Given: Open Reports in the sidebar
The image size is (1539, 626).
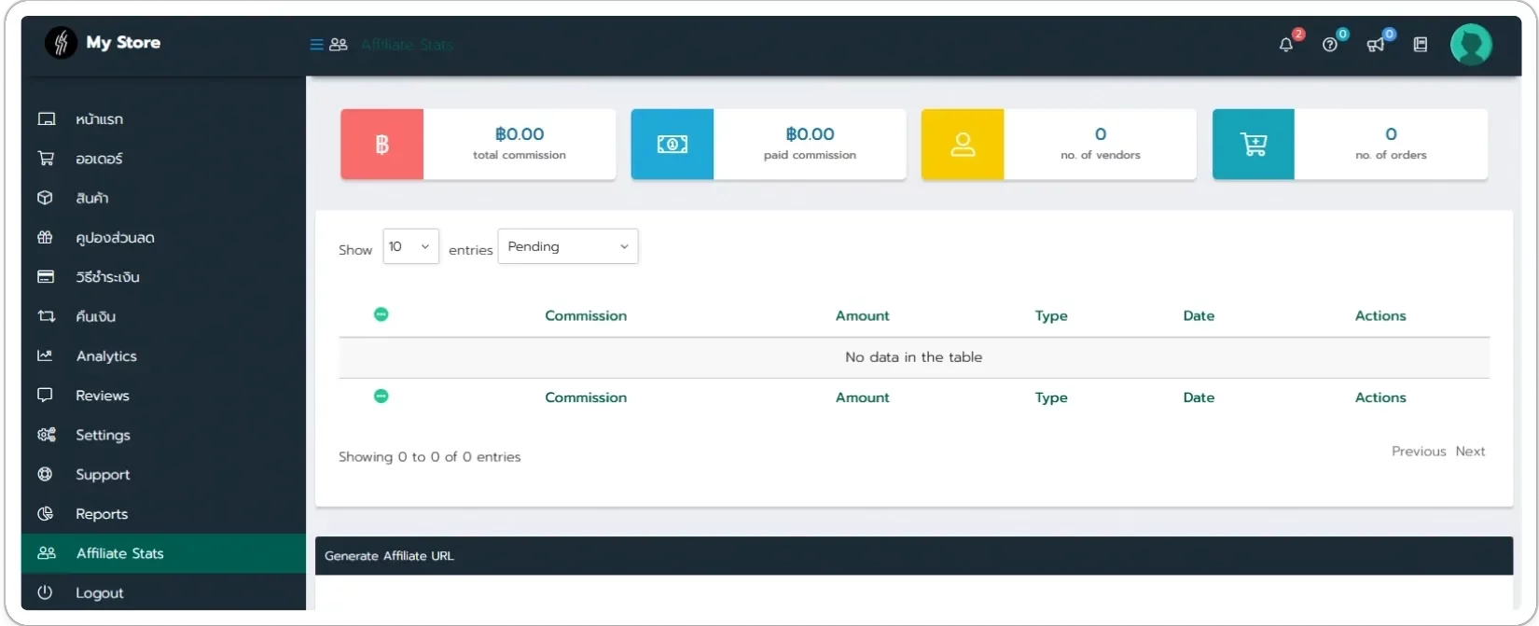Looking at the screenshot, I should [x=163, y=514].
